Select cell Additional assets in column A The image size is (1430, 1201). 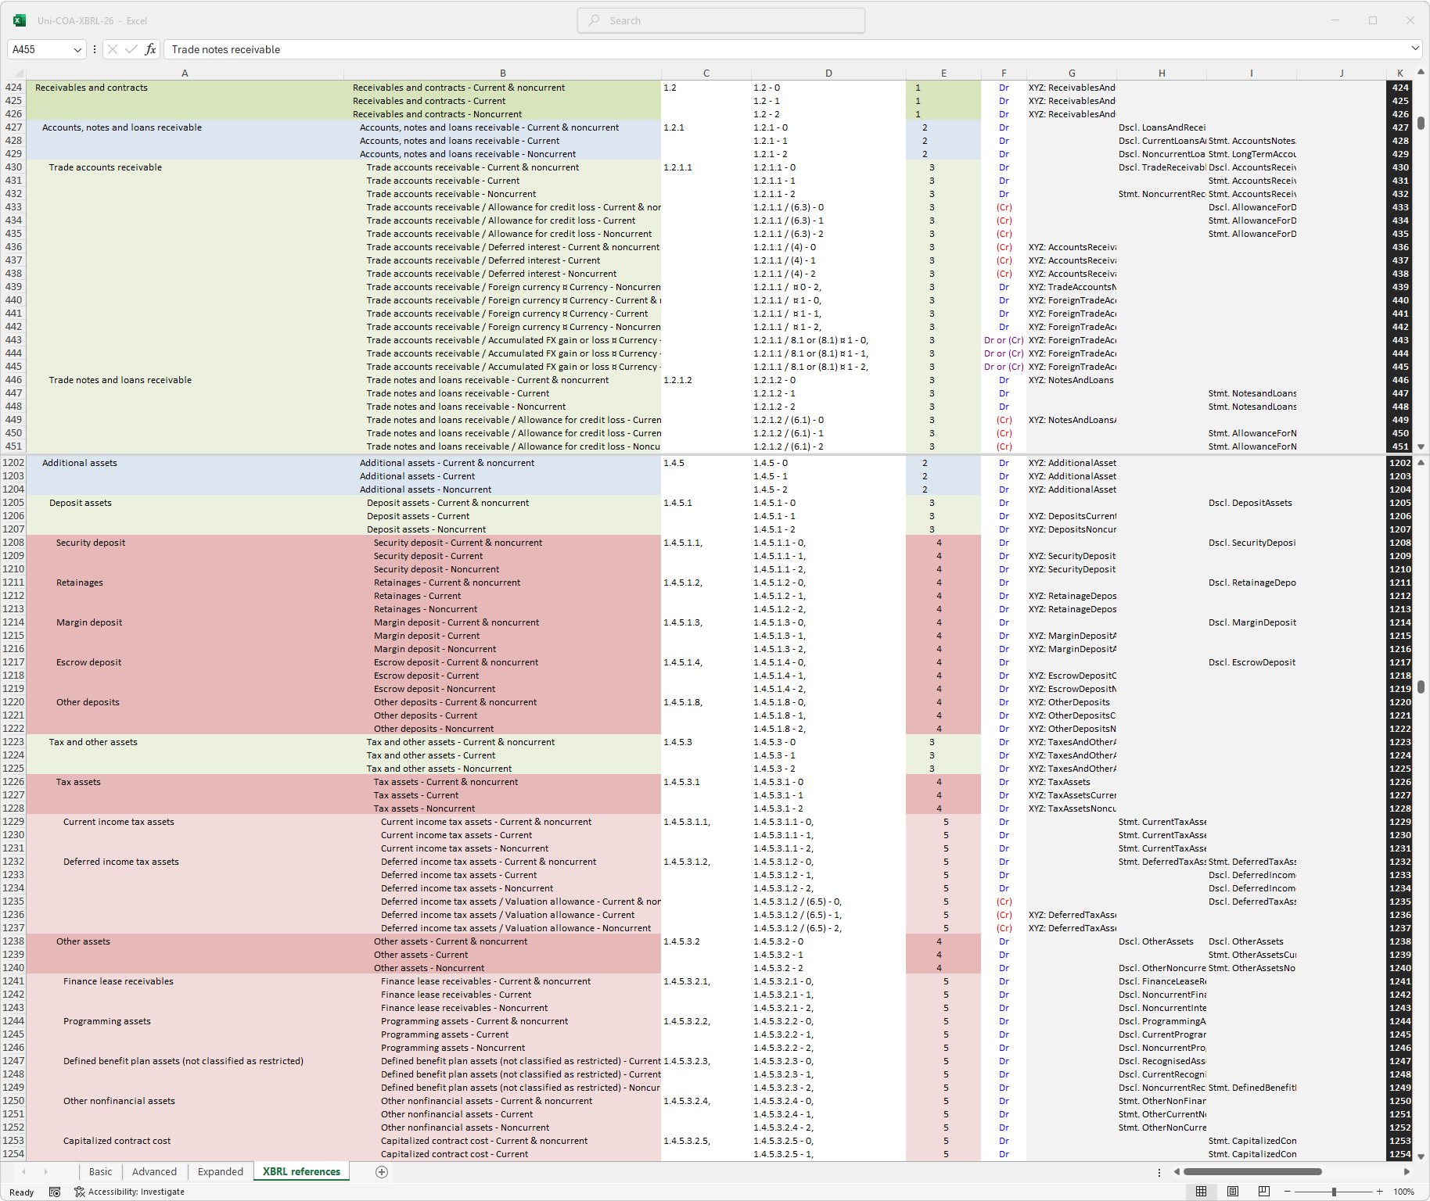coord(185,463)
